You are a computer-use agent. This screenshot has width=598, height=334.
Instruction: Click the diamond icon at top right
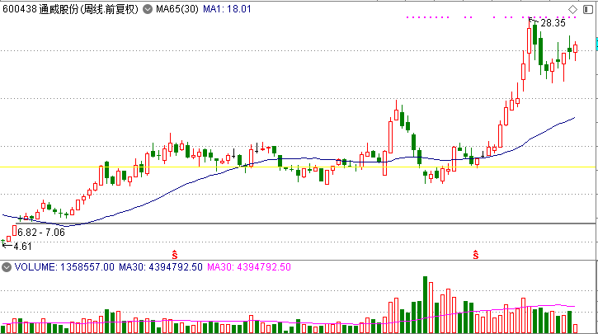pyautogui.click(x=572, y=9)
